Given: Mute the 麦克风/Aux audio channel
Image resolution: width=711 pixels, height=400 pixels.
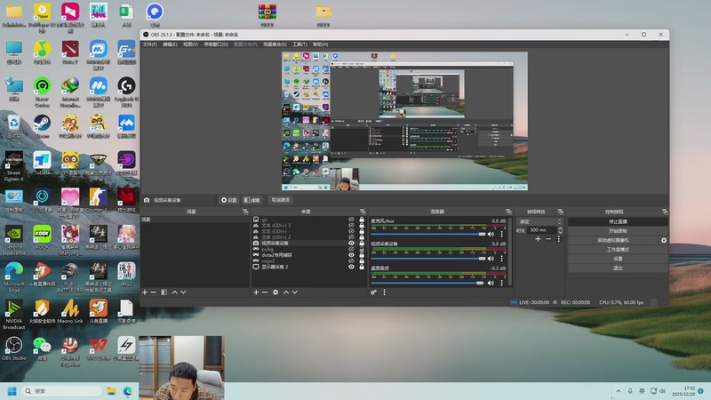Looking at the screenshot, I should (x=491, y=234).
